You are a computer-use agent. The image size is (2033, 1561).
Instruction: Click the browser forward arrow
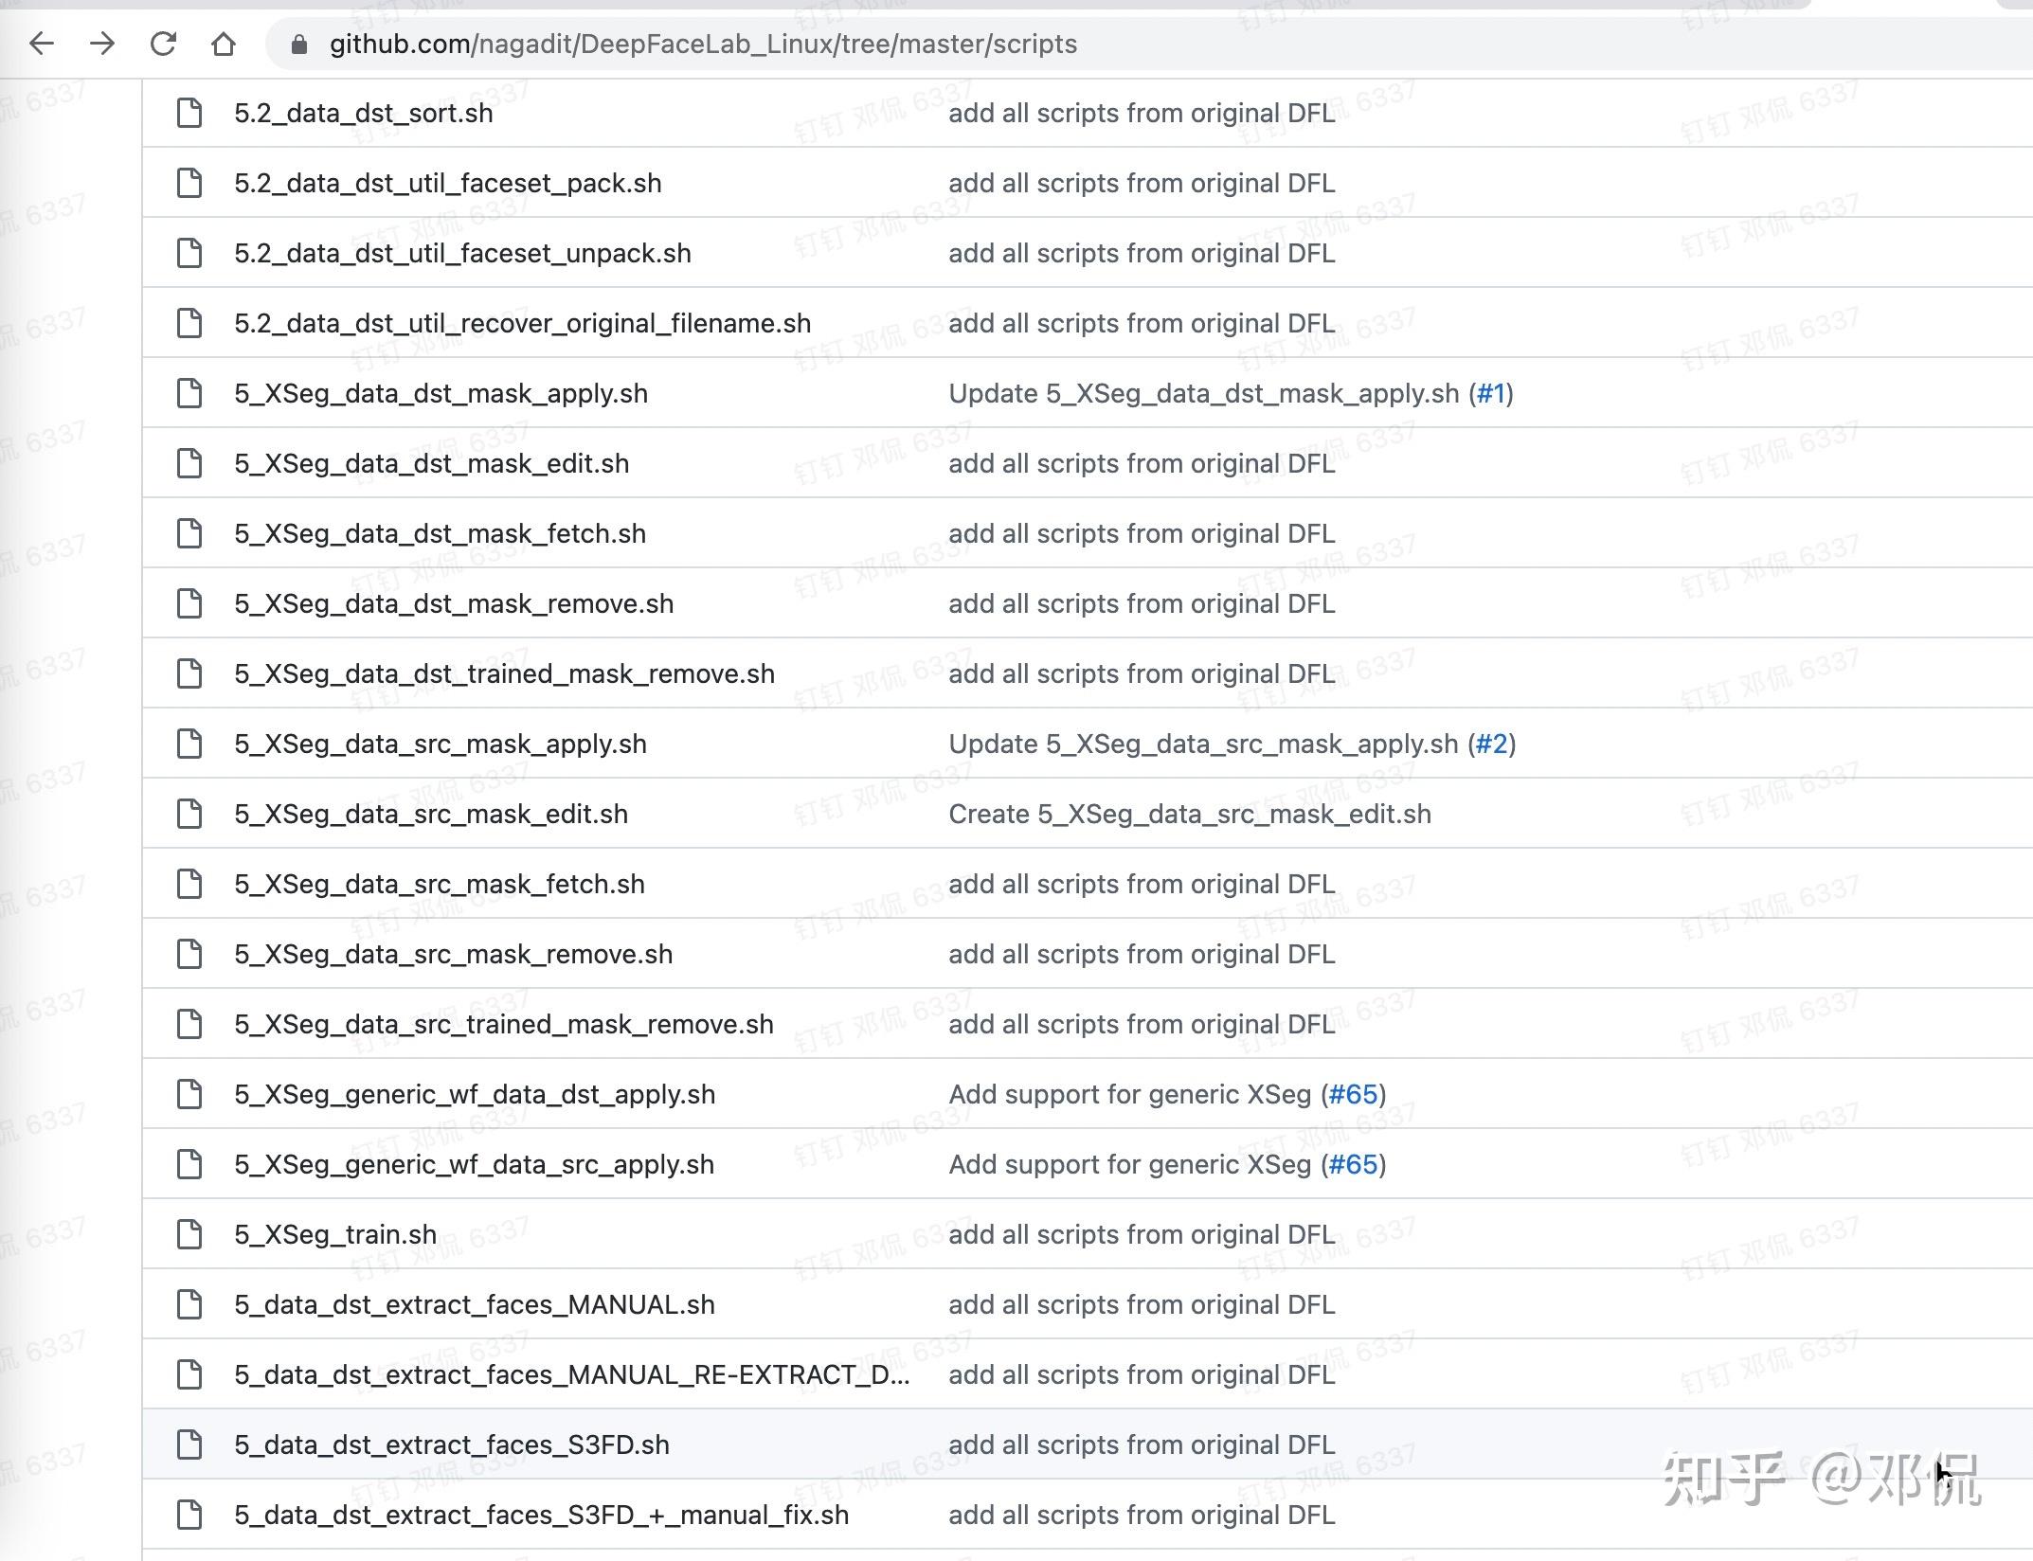(102, 44)
